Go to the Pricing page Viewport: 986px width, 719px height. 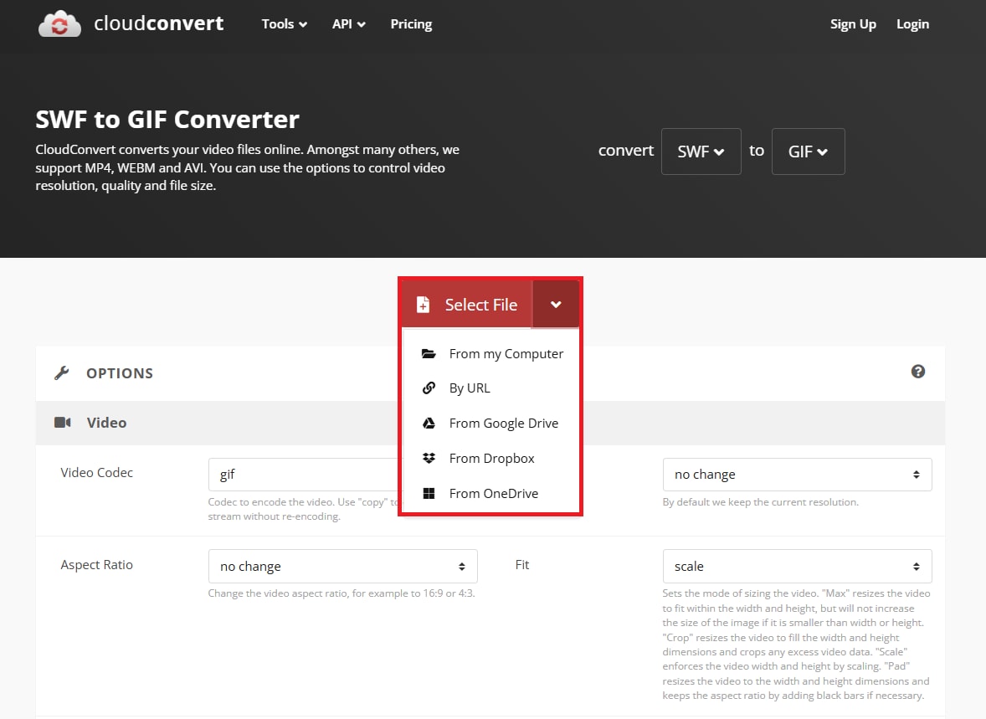(x=411, y=24)
